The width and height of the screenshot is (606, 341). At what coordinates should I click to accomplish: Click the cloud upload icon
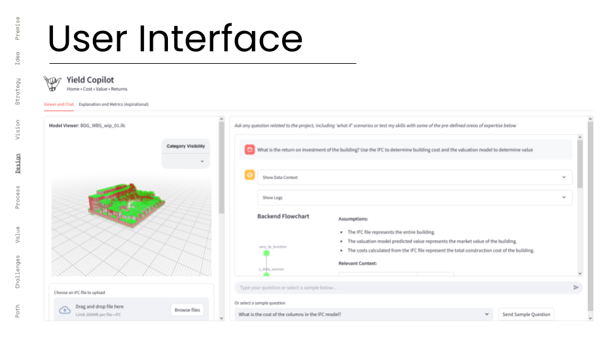click(64, 310)
